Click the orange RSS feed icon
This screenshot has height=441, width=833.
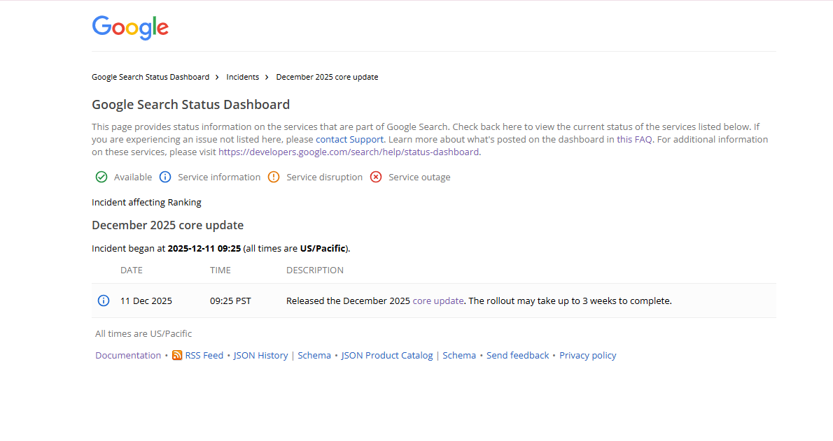tap(177, 355)
